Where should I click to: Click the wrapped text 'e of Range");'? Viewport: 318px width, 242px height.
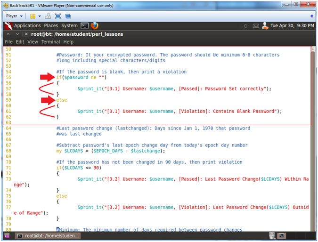tap(31, 213)
